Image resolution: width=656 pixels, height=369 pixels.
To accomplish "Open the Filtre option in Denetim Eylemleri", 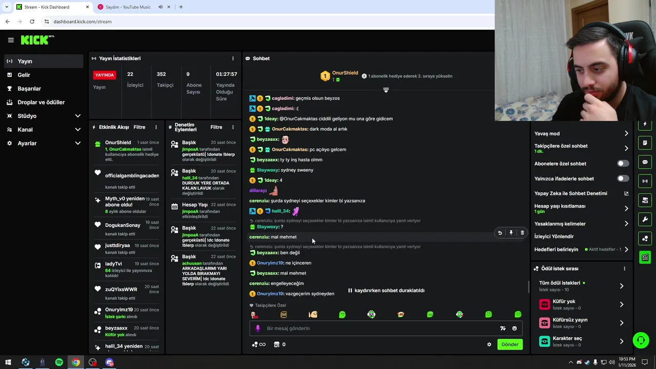I will tap(216, 127).
